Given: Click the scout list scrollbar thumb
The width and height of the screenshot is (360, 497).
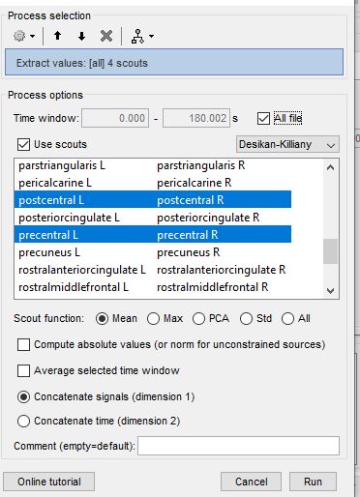Looking at the screenshot, I should [x=330, y=251].
